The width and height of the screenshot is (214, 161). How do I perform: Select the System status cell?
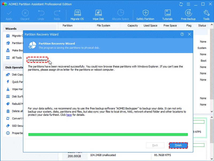[x=202, y=48]
